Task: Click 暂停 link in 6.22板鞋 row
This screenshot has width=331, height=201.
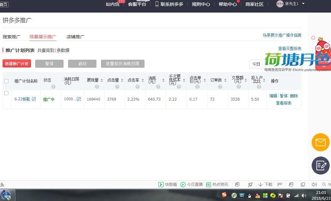Action: coord(284,96)
